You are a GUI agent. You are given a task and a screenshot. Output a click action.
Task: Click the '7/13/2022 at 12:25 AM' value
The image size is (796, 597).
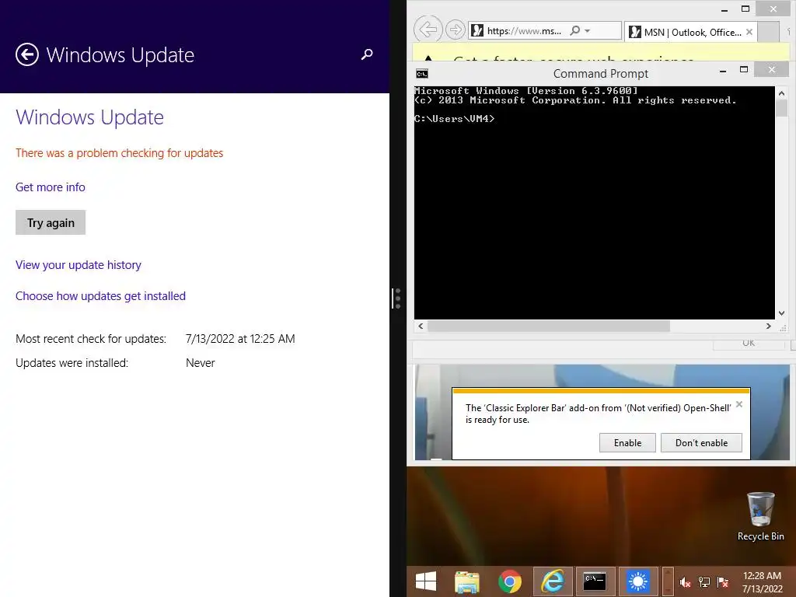pos(240,339)
